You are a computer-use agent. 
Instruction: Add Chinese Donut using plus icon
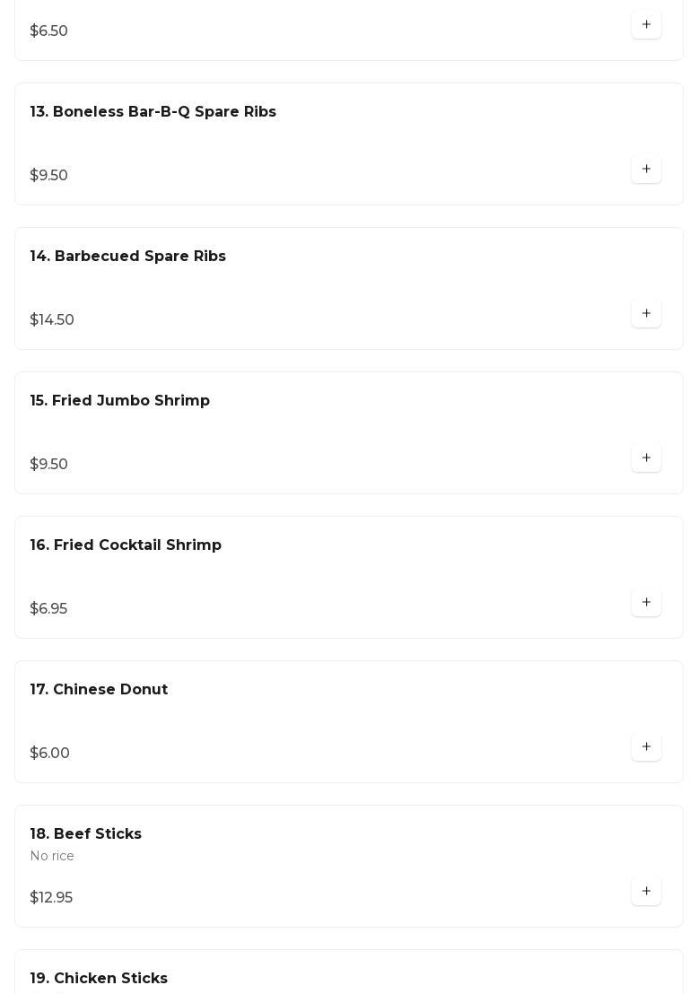(x=646, y=747)
